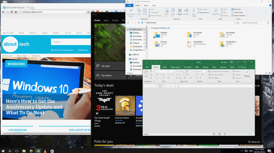Image resolution: width=274 pixels, height=153 pixels.
Task: Click Windows Start button
Action: point(3,151)
